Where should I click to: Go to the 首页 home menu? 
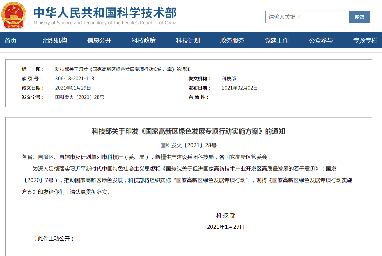click(11, 41)
